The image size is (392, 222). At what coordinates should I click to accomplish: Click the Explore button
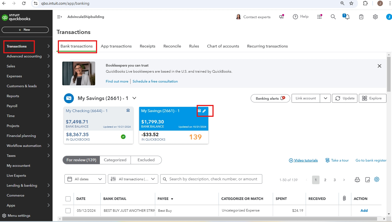point(372,98)
